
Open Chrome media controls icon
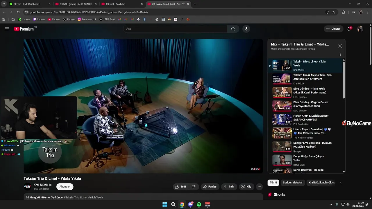point(354,12)
